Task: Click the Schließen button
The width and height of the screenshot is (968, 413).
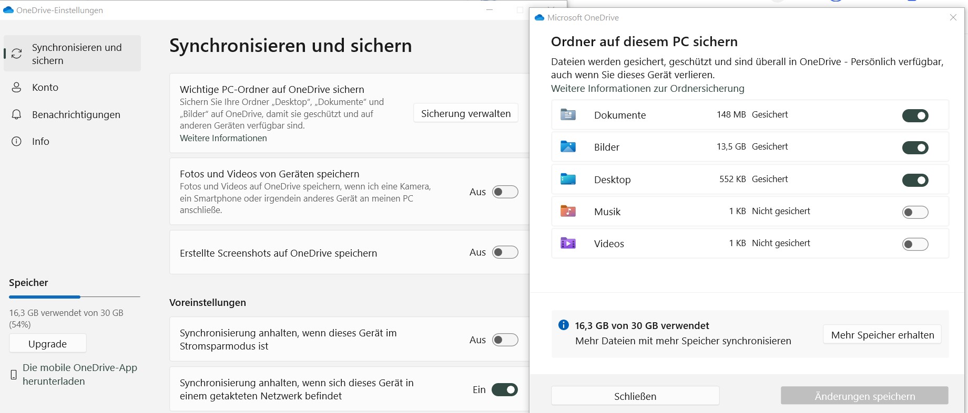Action: (x=635, y=396)
